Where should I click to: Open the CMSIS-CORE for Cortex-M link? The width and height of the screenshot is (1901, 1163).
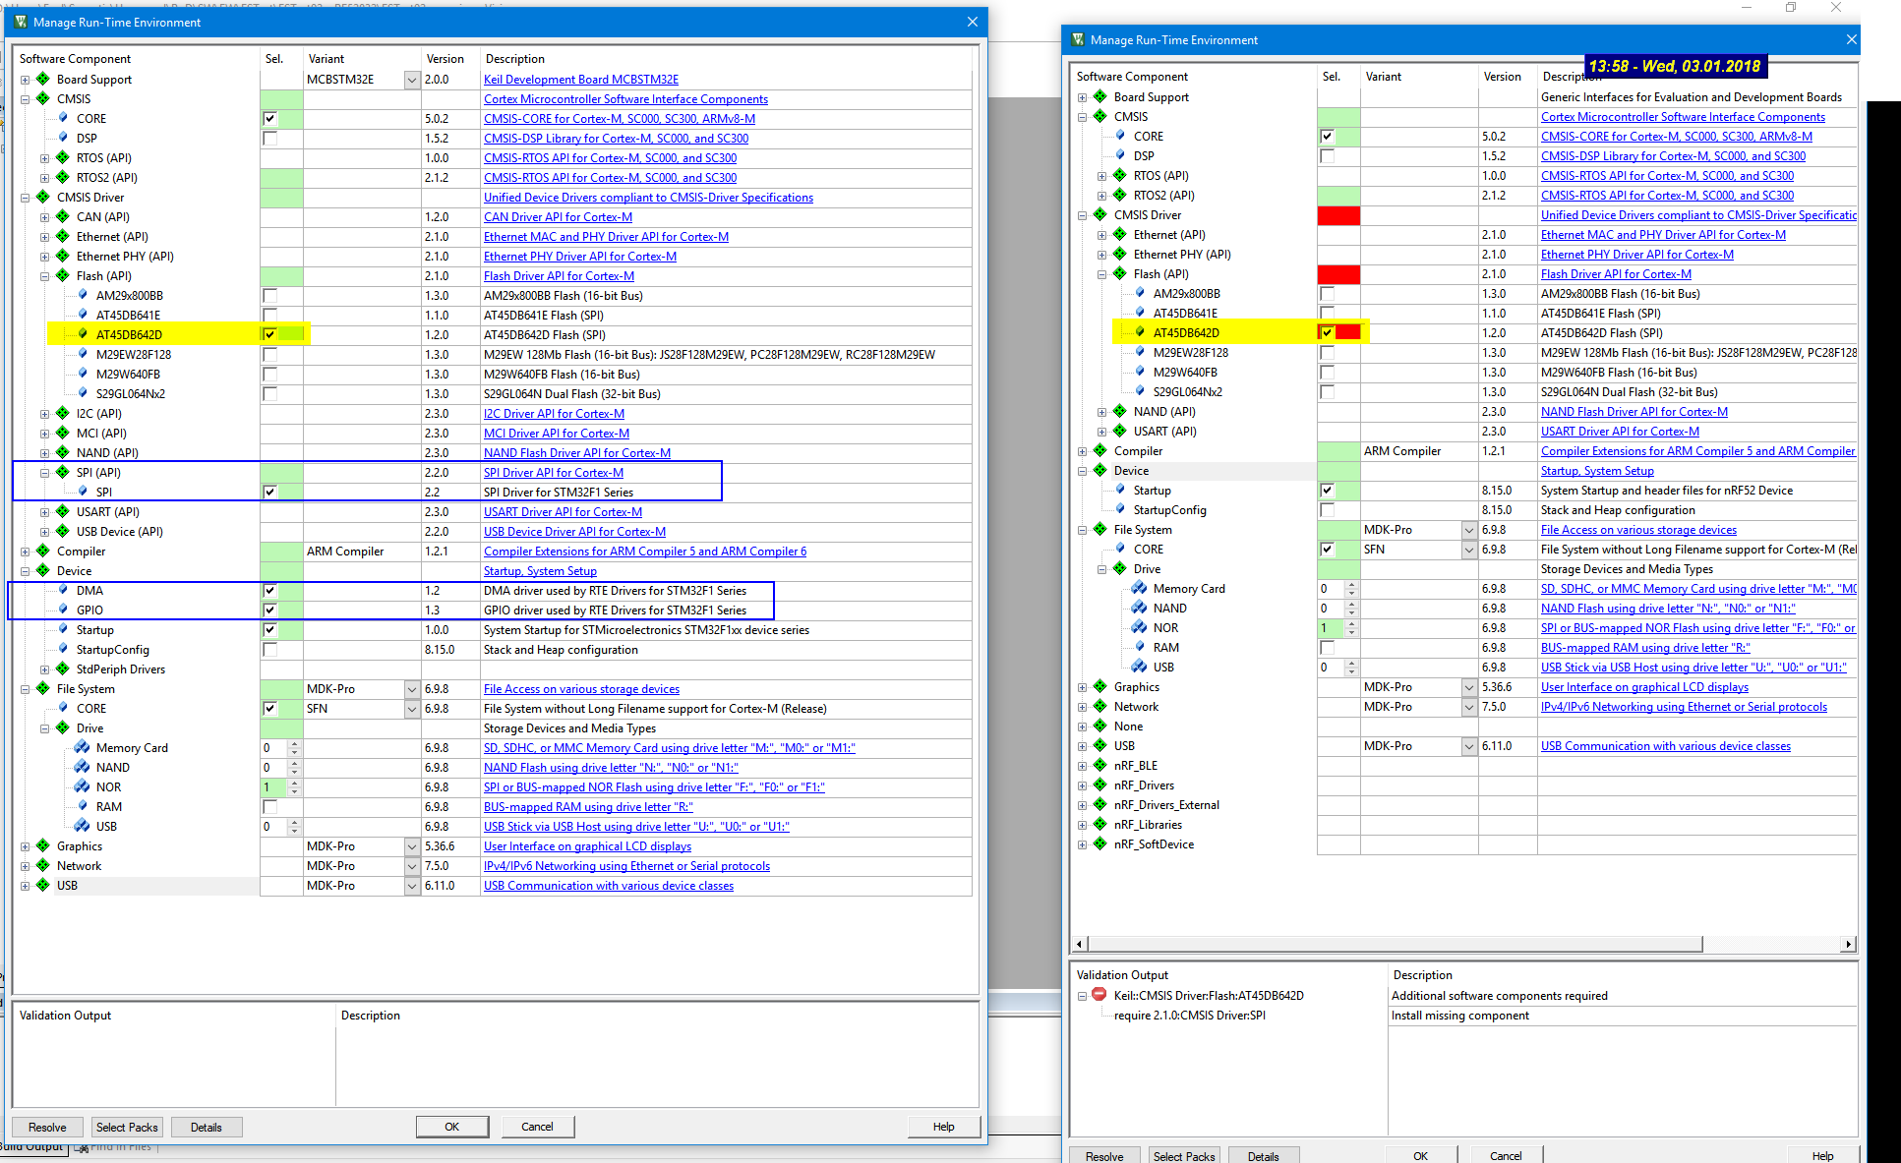(620, 118)
